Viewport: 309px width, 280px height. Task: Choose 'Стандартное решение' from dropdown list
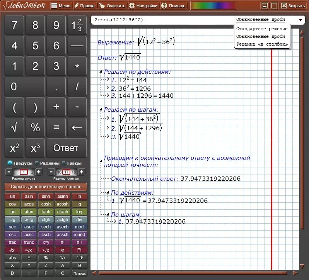[x=262, y=29]
